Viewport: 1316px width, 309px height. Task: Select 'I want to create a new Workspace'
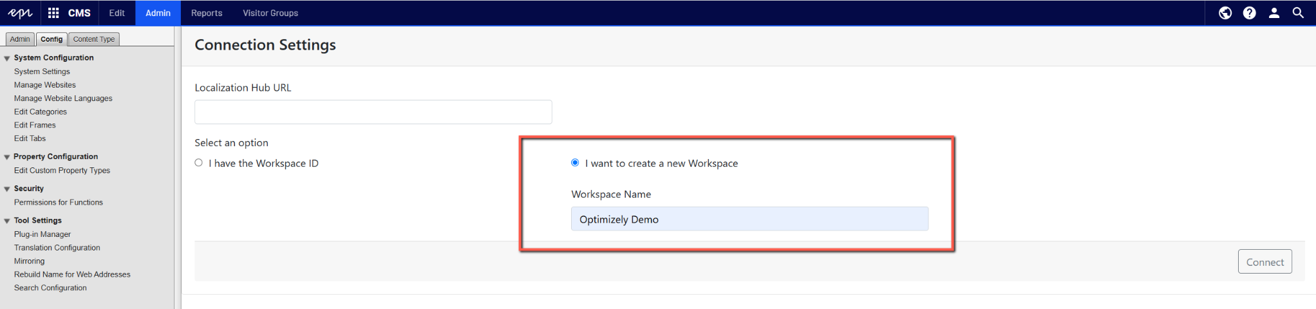[575, 163]
